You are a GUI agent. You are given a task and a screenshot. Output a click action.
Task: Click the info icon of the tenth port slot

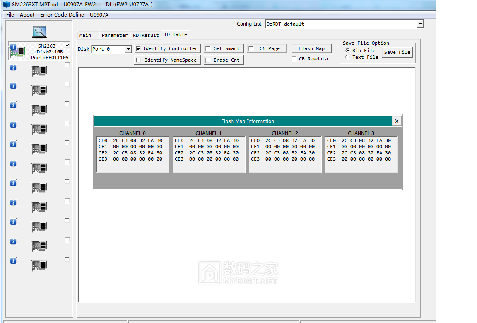[x=13, y=222]
